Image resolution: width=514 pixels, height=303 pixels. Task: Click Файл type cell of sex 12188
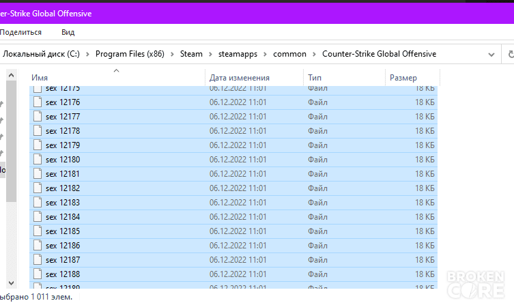[x=317, y=274]
